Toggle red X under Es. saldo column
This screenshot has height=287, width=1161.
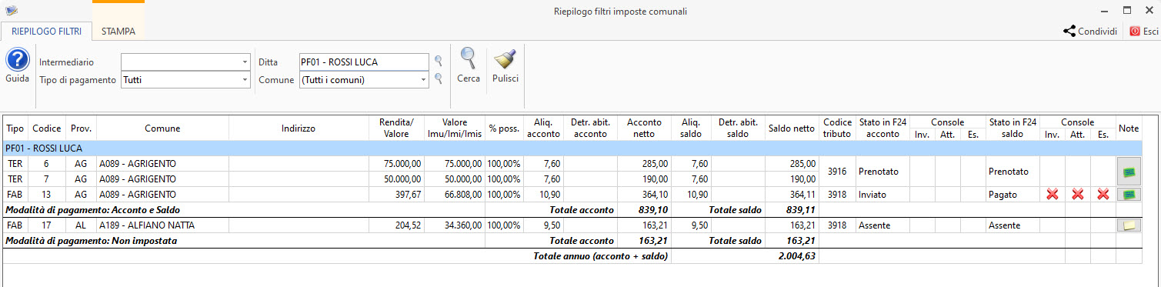click(1103, 195)
